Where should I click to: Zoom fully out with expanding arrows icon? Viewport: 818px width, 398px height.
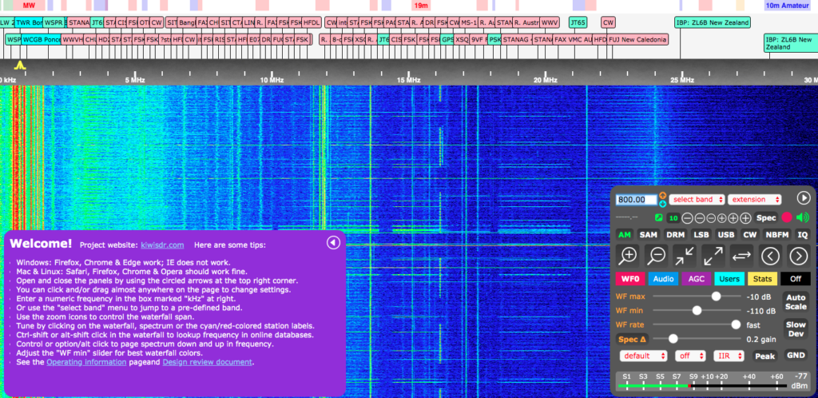pyautogui.click(x=713, y=256)
